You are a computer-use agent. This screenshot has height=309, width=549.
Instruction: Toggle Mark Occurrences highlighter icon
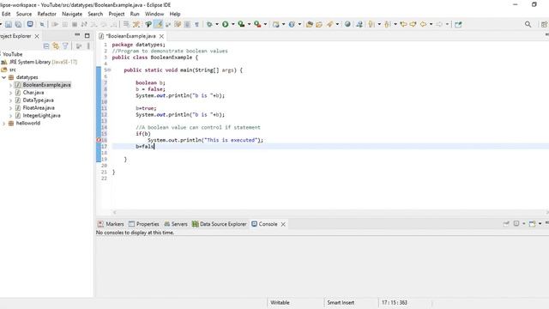click(x=159, y=24)
